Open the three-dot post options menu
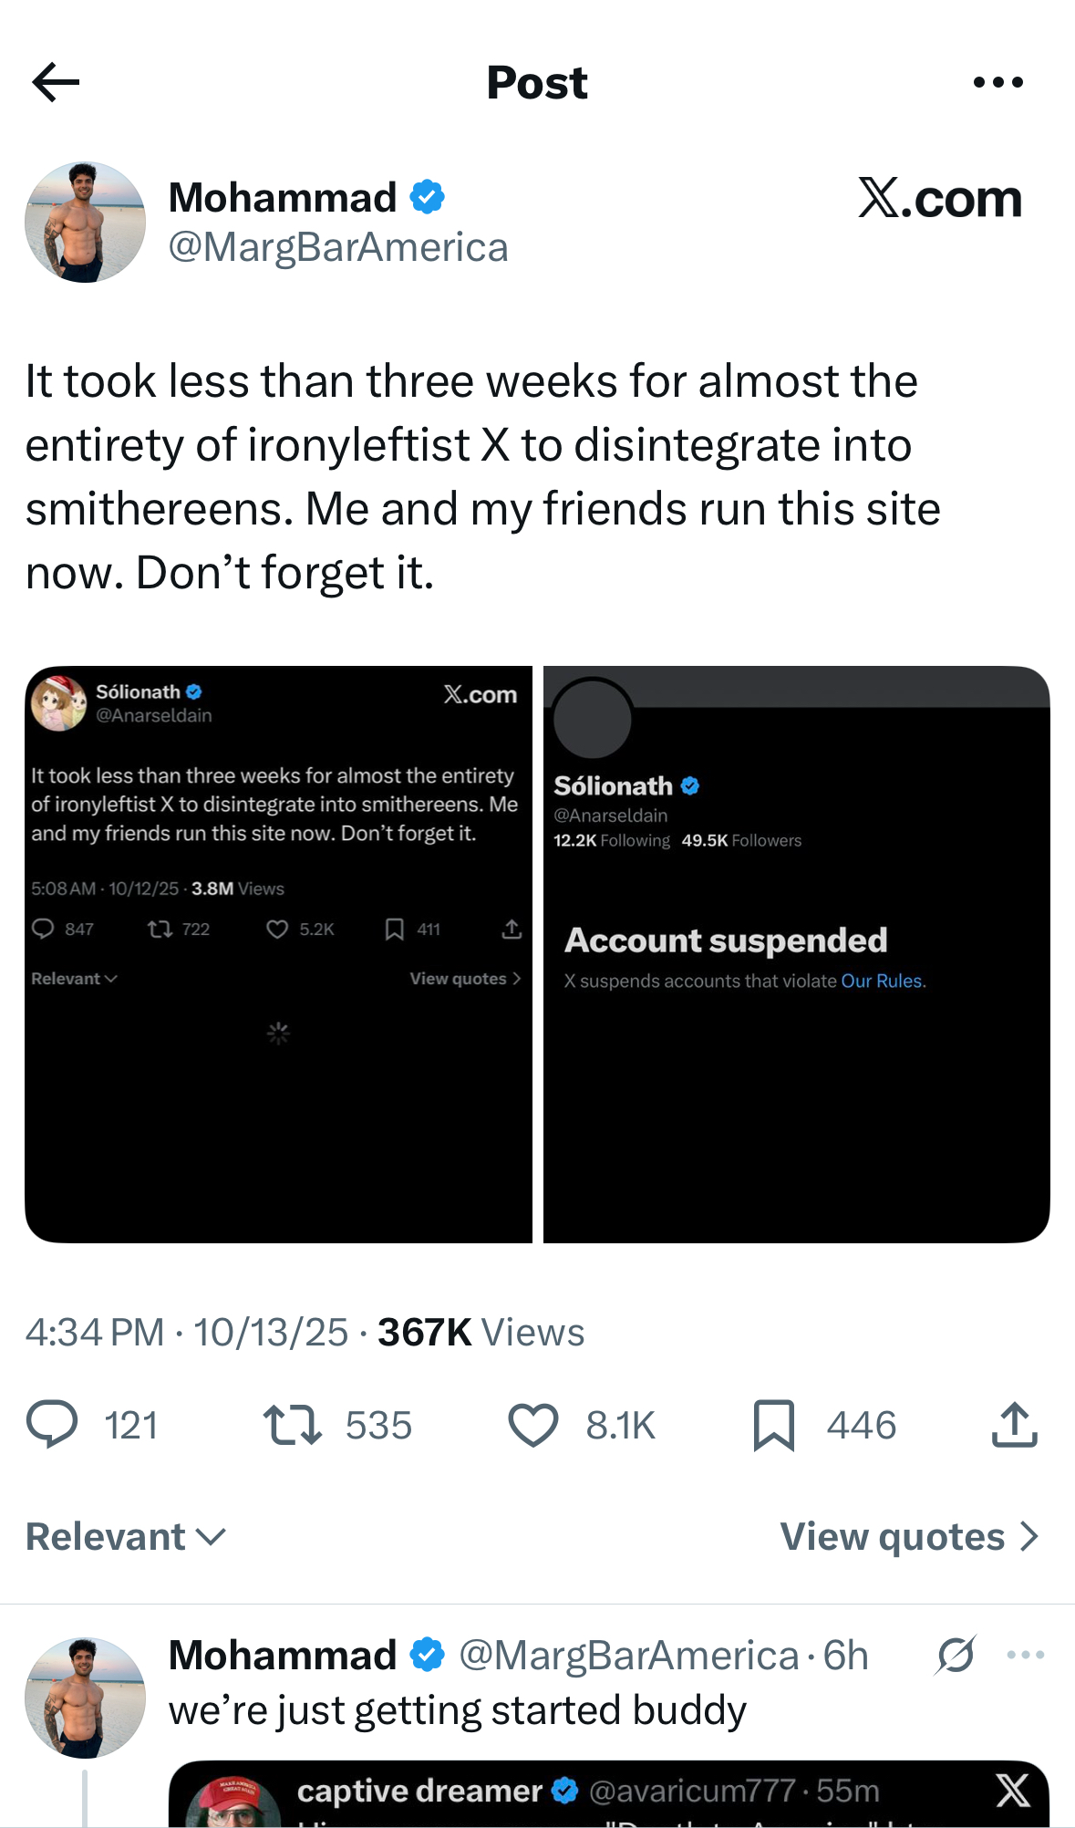 (x=997, y=82)
